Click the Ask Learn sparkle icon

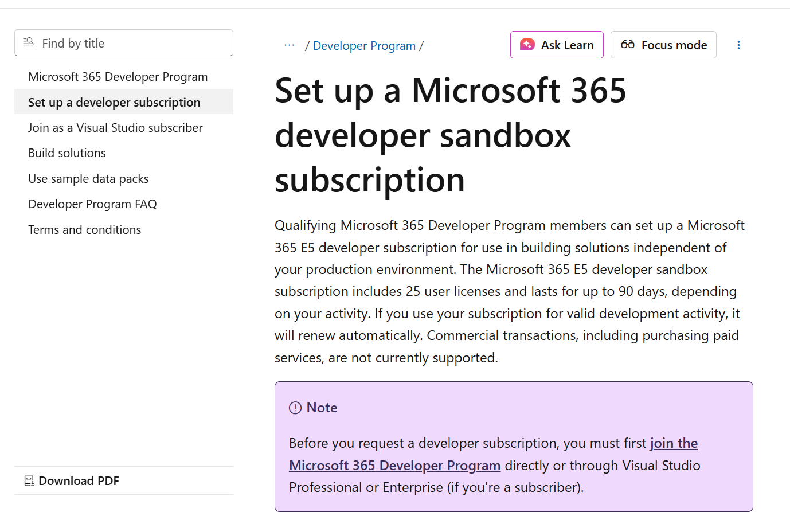pyautogui.click(x=527, y=45)
